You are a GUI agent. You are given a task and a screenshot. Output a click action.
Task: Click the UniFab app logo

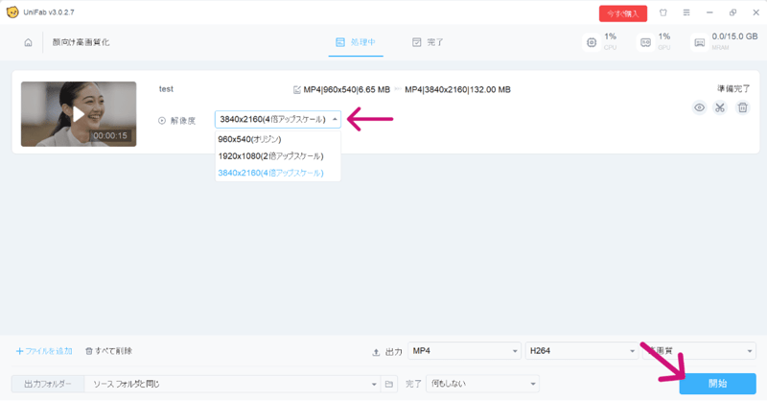[12, 12]
